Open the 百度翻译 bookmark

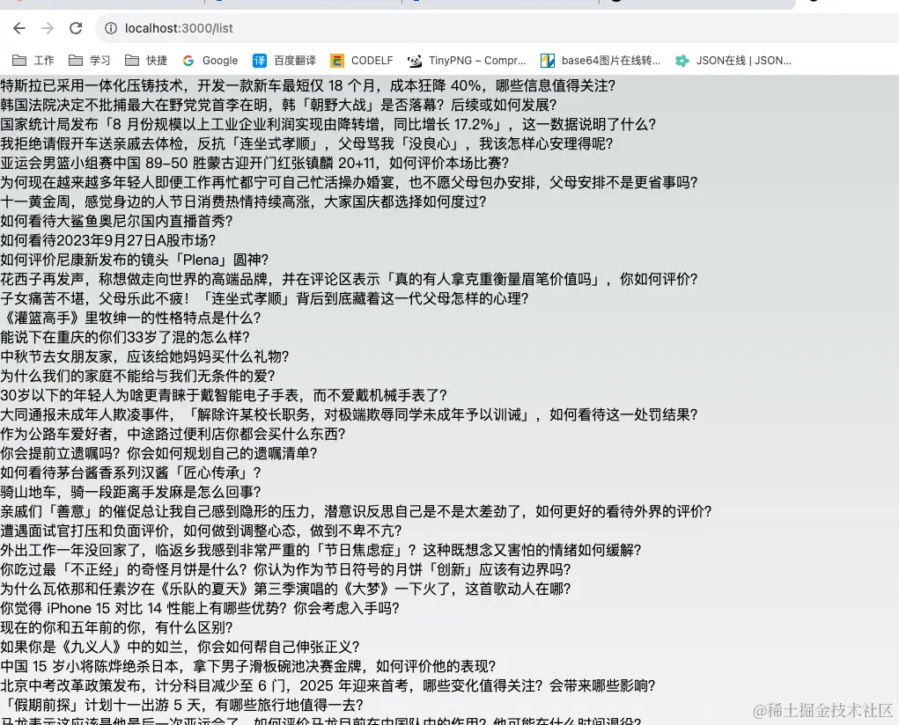click(284, 60)
